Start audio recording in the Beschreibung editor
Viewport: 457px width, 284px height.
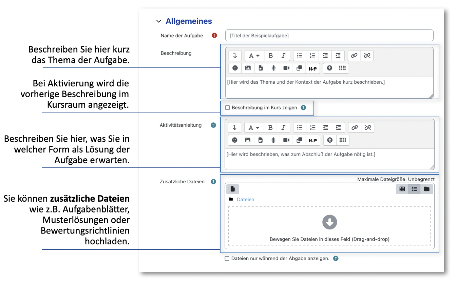(273, 68)
